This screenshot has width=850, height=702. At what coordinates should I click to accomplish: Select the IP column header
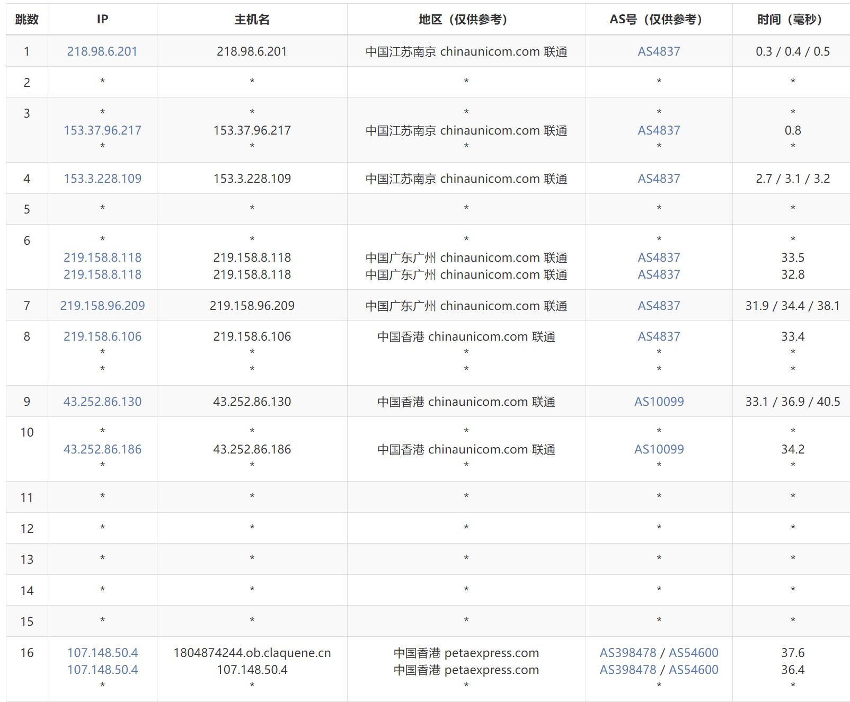(x=102, y=20)
